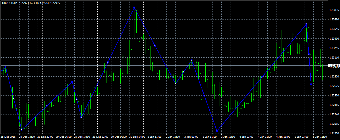Image resolution: width=340 pixels, height=140 pixels.
Task: Click the 29 Dec 06:00 time label
Action: pos(63,137)
